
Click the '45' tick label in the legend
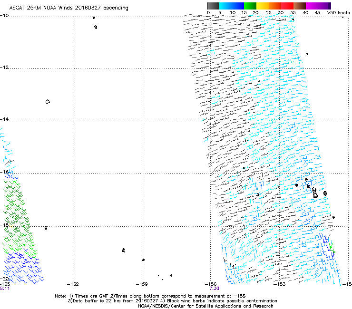(x=317, y=12)
